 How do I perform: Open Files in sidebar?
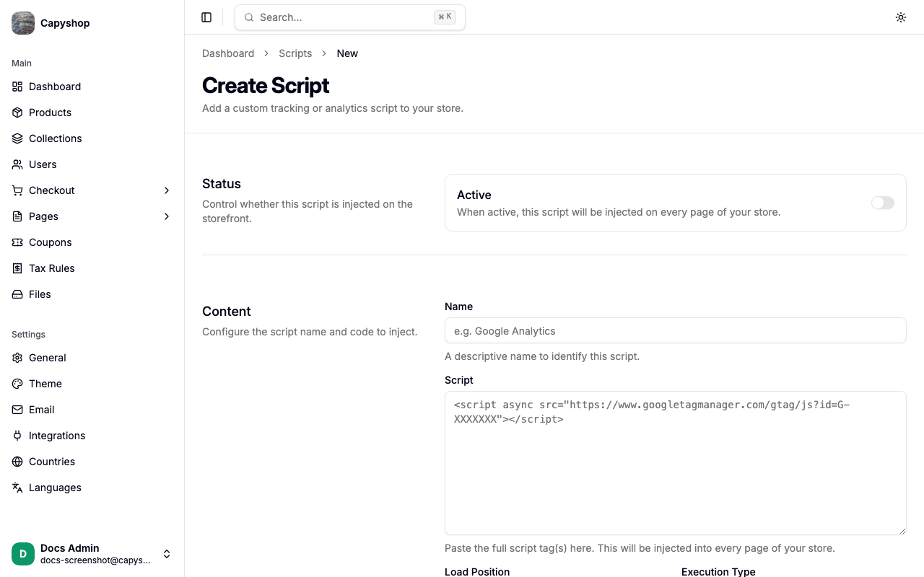coord(92,294)
